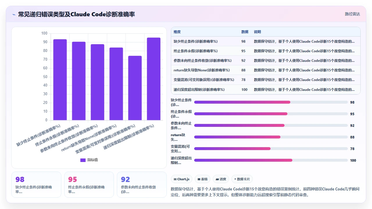Click the 终止条件永假 progress bar (95)

coord(271,114)
